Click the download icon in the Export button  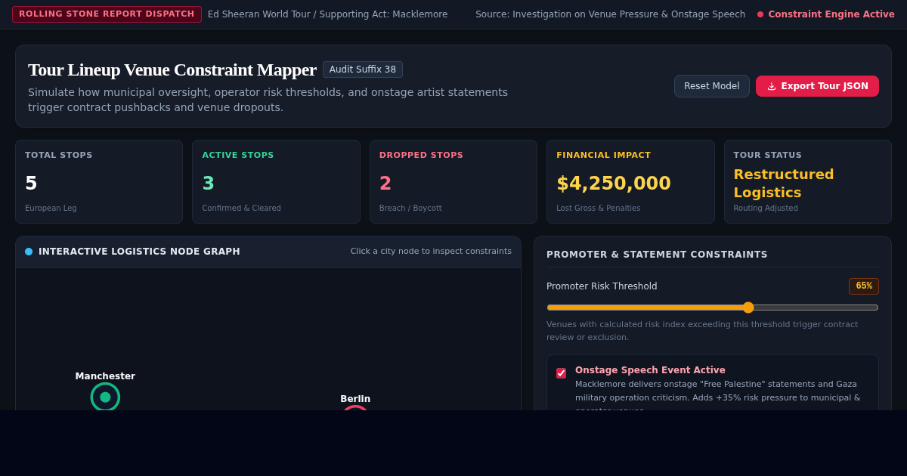tap(772, 86)
